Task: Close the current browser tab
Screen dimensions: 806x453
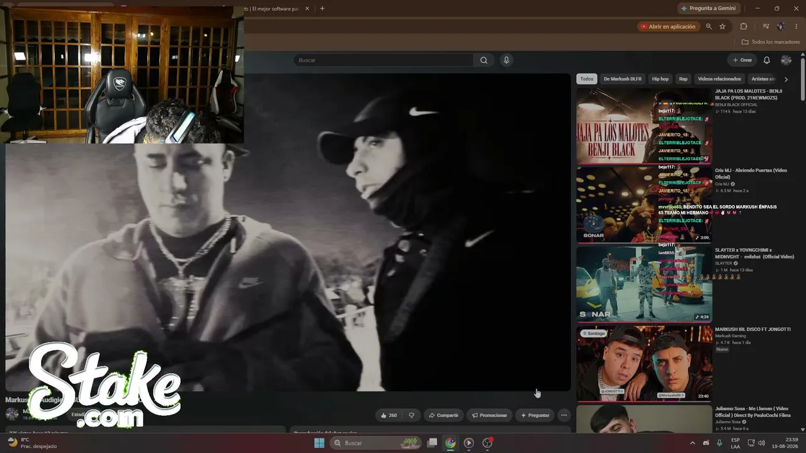Action: (307, 9)
